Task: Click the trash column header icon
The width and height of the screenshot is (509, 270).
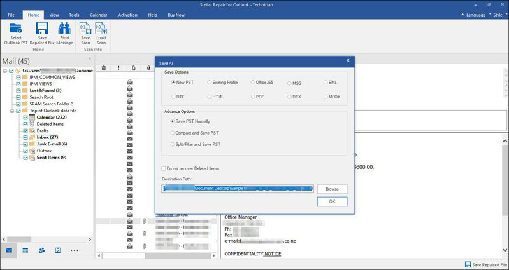Action: point(104,68)
